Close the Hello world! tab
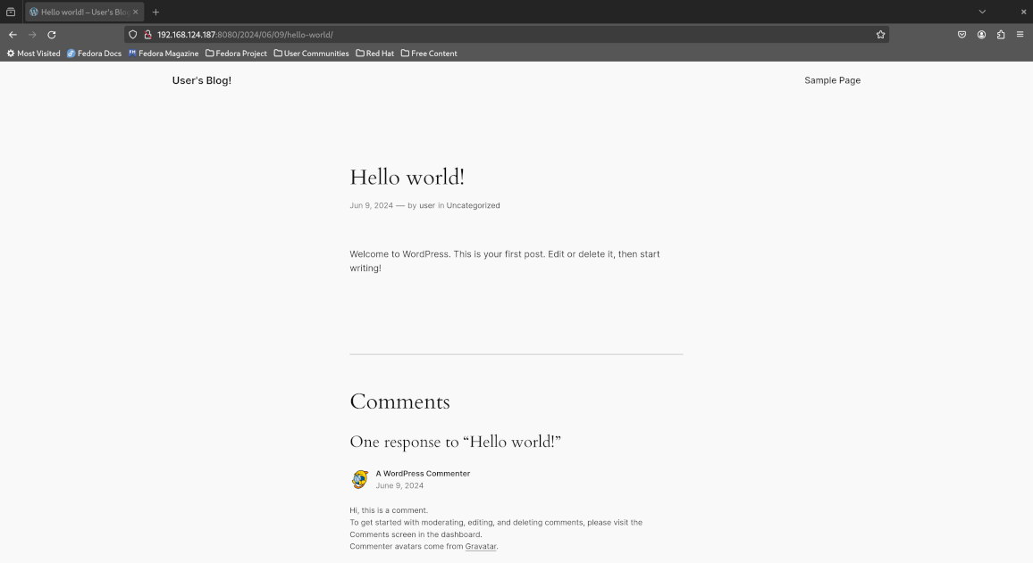1033x563 pixels. [136, 12]
